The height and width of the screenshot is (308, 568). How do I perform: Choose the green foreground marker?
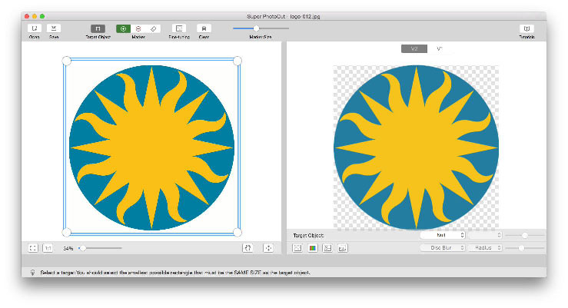pyautogui.click(x=123, y=28)
